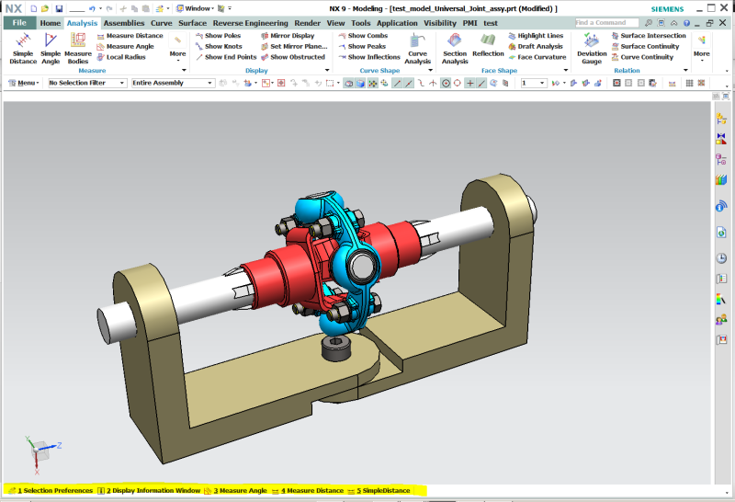This screenshot has width=735, height=502.
Task: Open the No Selection Filter dropdown
Action: (87, 83)
